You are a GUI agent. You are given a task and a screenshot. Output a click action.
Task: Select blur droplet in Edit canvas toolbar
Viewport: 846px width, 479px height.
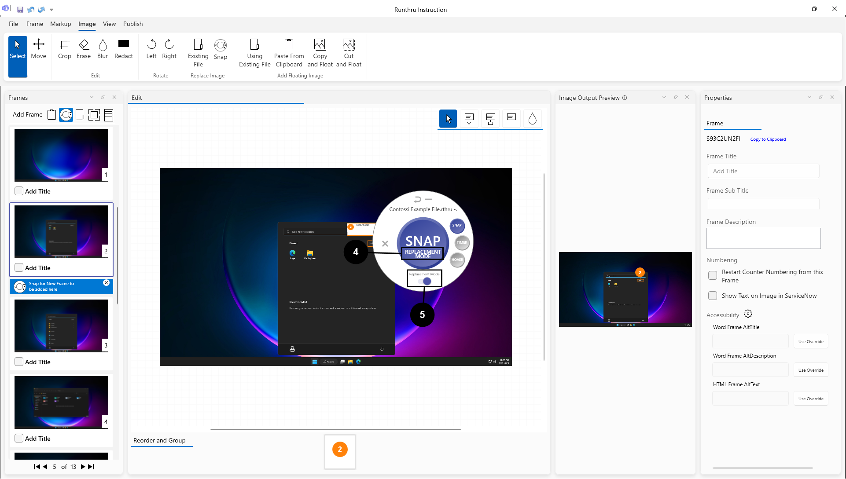pyautogui.click(x=532, y=119)
